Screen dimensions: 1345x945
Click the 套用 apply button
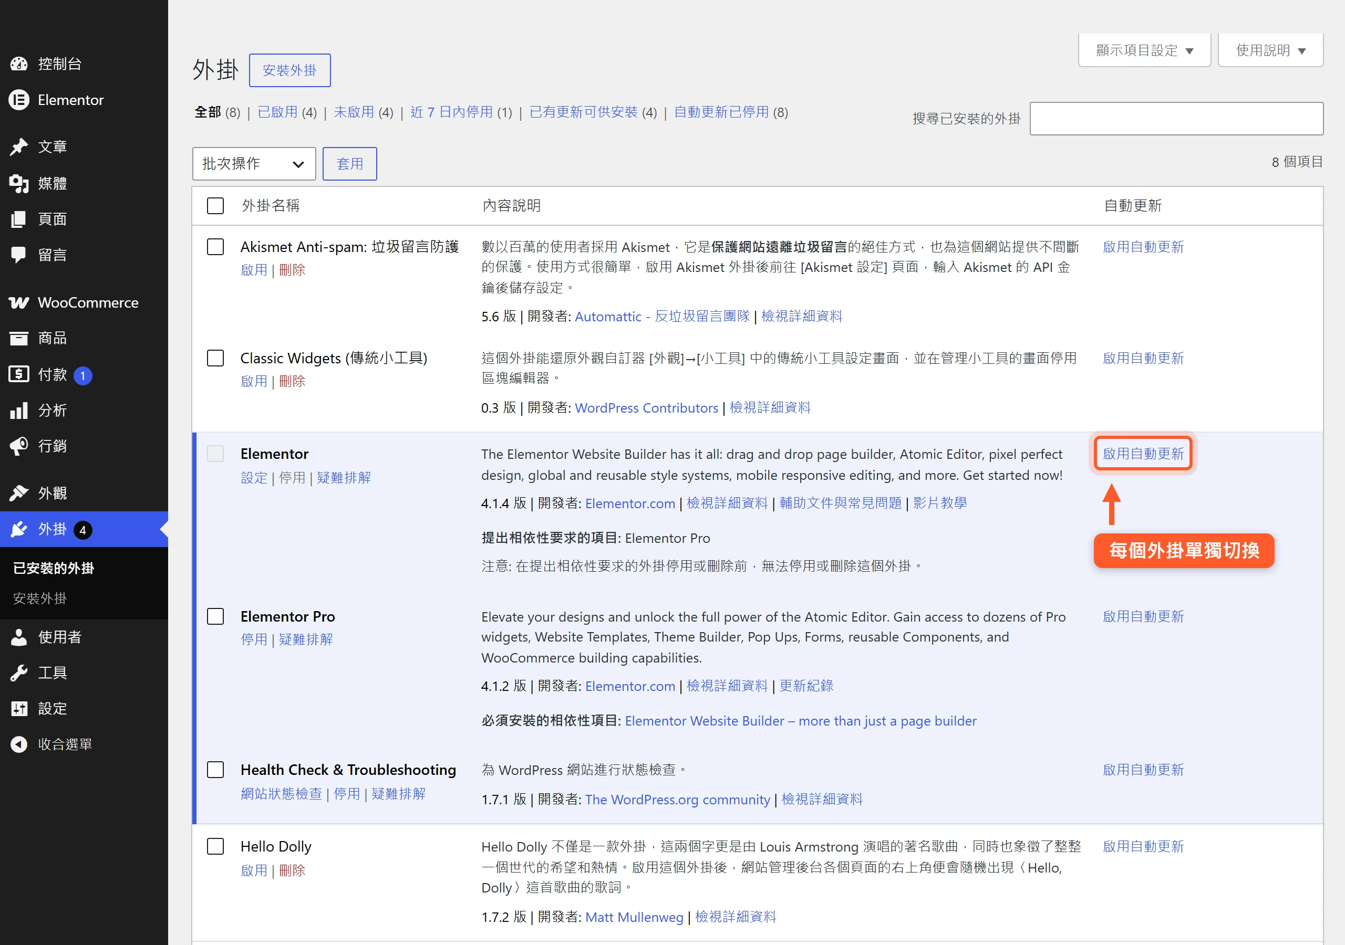click(x=350, y=164)
